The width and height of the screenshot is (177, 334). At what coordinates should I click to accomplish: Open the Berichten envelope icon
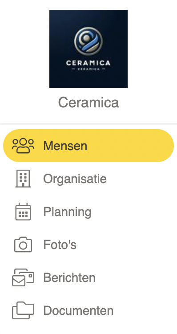tap(23, 277)
